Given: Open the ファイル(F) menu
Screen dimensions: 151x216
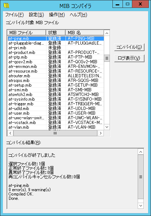Looking at the screenshot, I should tap(14, 15).
